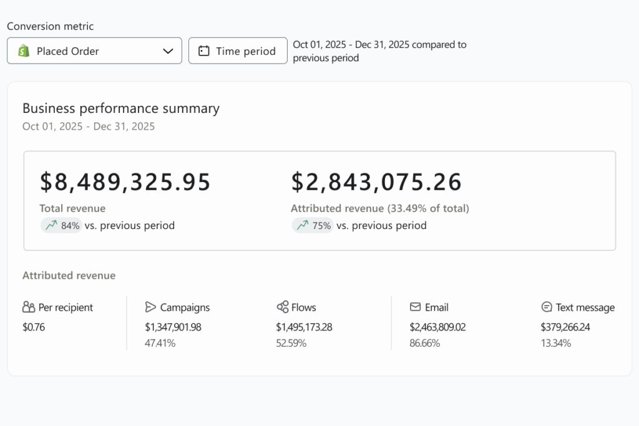Click the Shopify bag icon in the metric selector
639x426 pixels.
pos(24,51)
